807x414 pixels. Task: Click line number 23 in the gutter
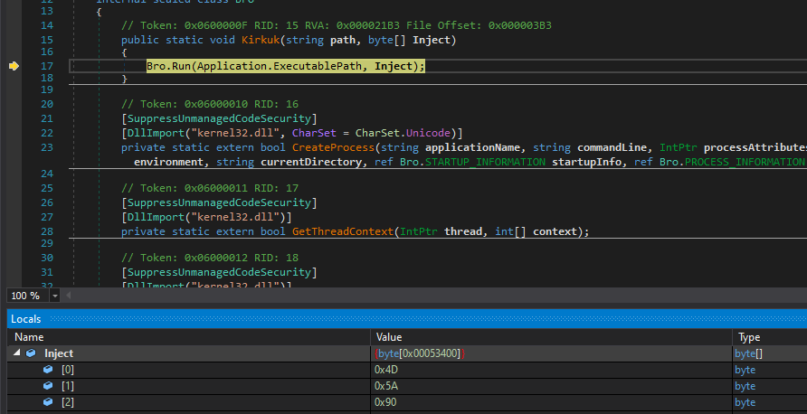coord(47,147)
